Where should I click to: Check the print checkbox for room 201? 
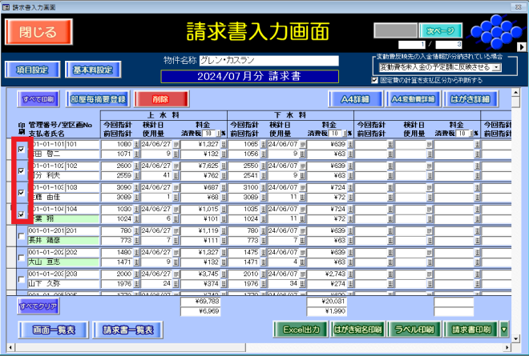coord(21,235)
